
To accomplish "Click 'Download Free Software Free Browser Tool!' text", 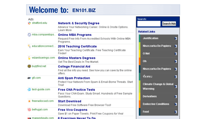I will point(85,105).
